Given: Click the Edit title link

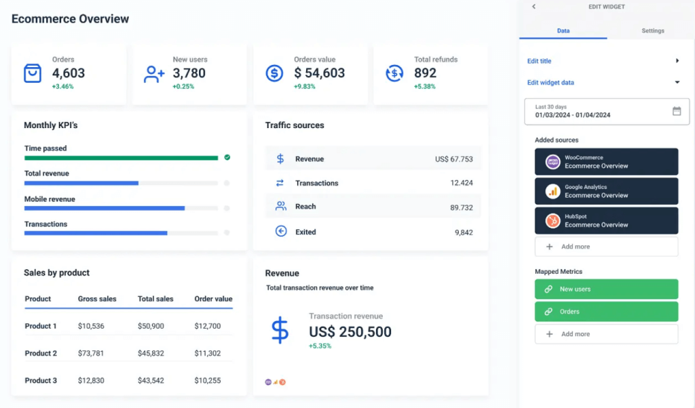Looking at the screenshot, I should tap(539, 61).
